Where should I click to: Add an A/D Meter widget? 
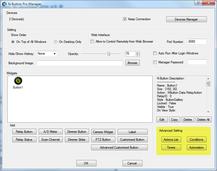point(50,132)
